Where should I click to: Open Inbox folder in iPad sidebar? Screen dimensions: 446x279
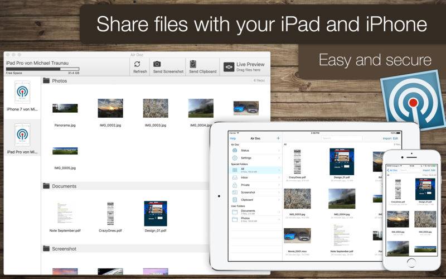[255, 177]
